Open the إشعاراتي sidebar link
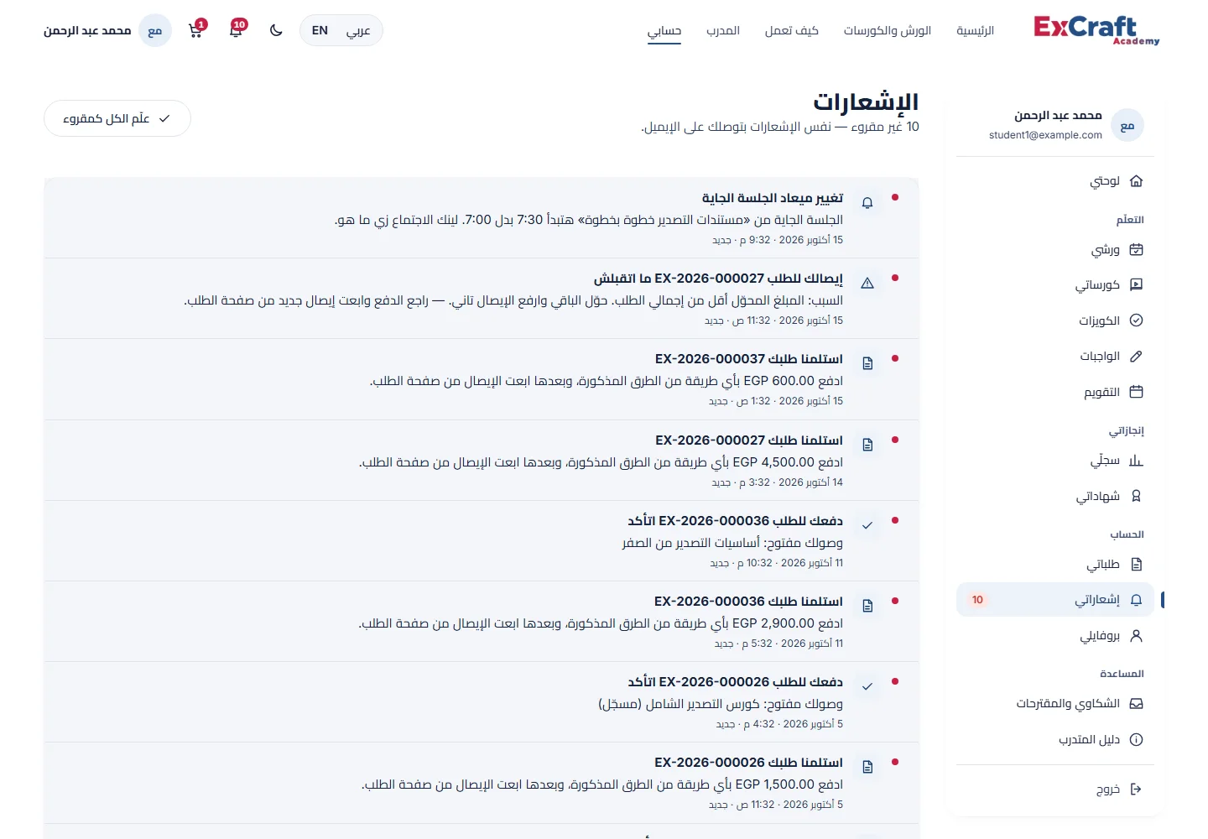Image resolution: width=1208 pixels, height=839 pixels. point(1055,599)
